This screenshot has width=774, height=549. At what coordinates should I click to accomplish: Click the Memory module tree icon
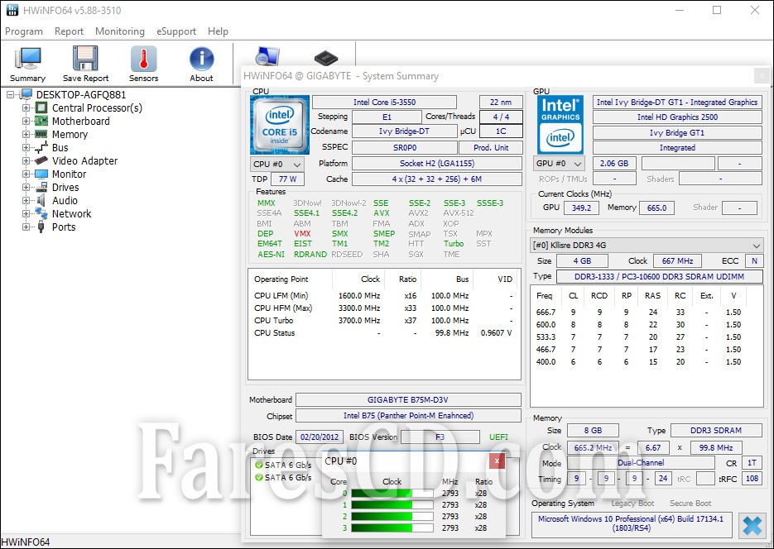[x=41, y=134]
